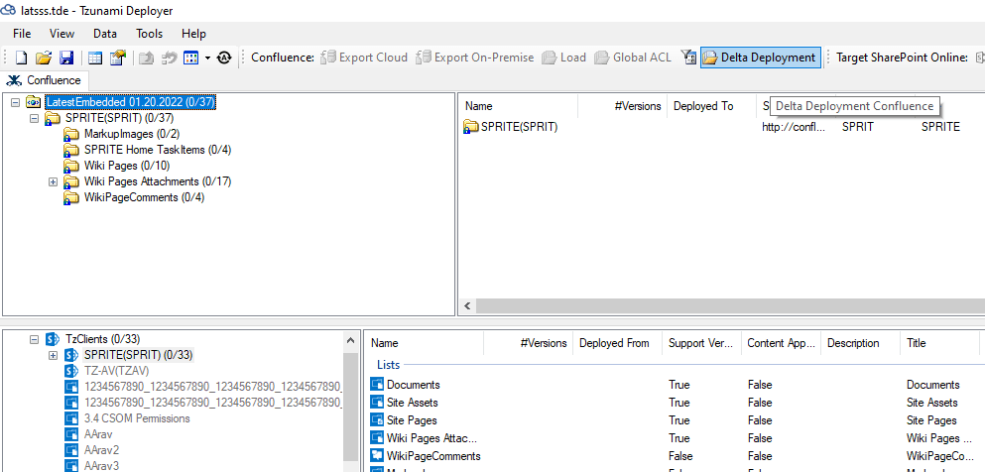Select the SPRITE(SPRIT) (0/37) tree item
The height and width of the screenshot is (472, 985).
pyautogui.click(x=119, y=118)
